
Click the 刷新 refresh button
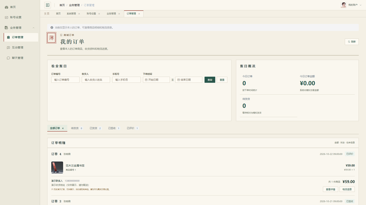pos(352,41)
